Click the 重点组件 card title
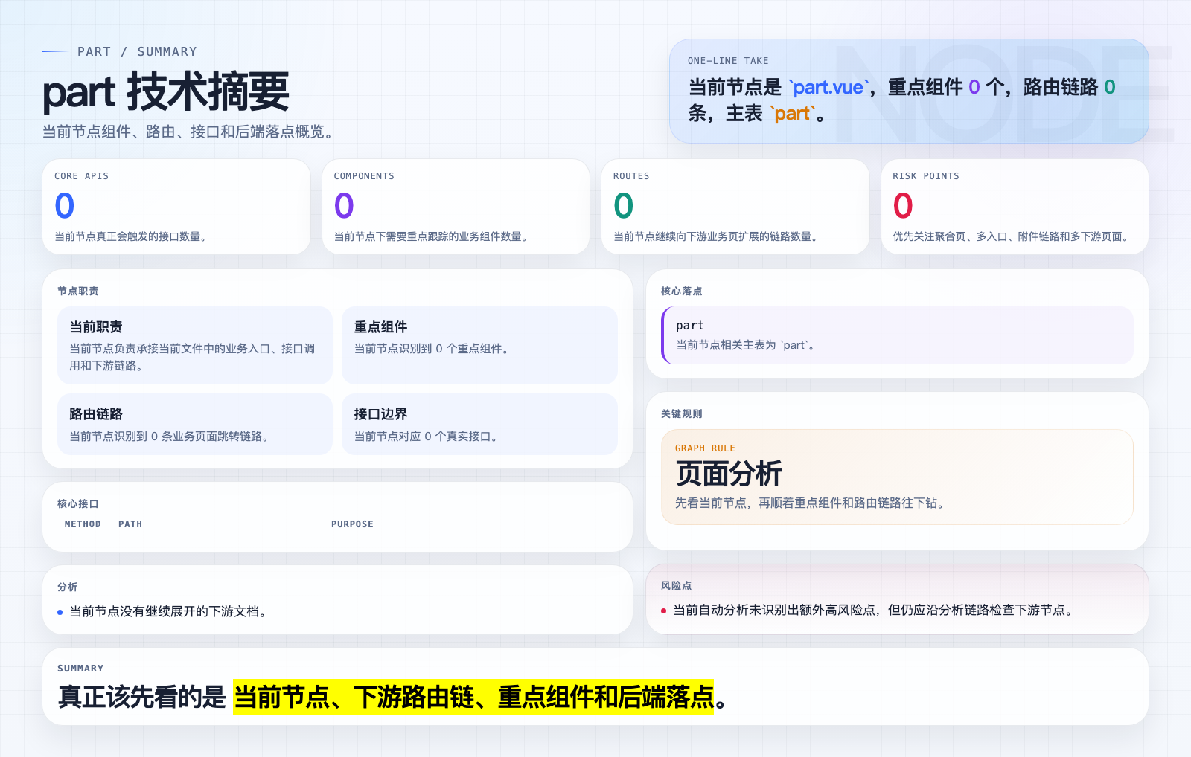The image size is (1191, 757). 380,327
